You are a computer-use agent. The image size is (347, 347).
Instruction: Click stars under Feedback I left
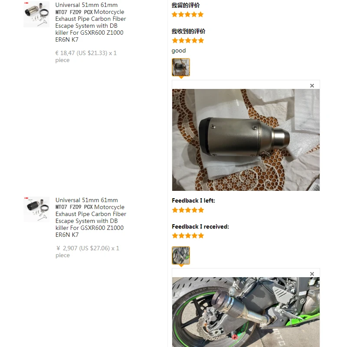[x=188, y=210]
